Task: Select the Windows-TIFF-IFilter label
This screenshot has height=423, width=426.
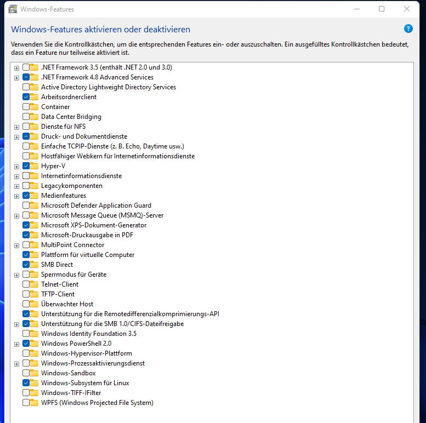Action: click(71, 393)
